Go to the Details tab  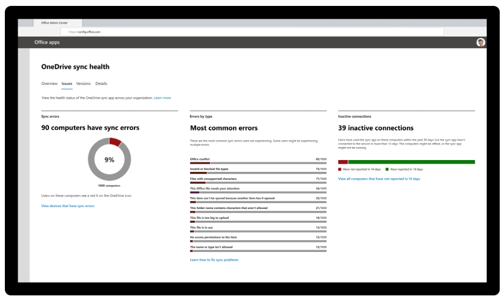point(101,84)
